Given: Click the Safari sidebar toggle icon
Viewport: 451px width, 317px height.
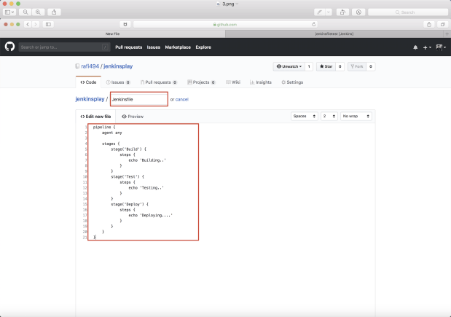Looking at the screenshot, I should pyautogui.click(x=48, y=25).
